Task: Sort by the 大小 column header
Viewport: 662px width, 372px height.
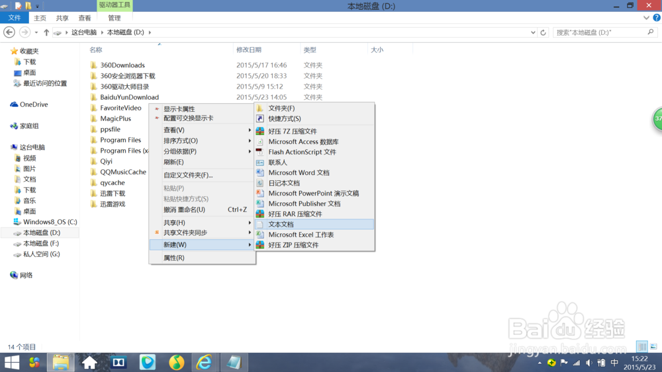Action: [377, 50]
